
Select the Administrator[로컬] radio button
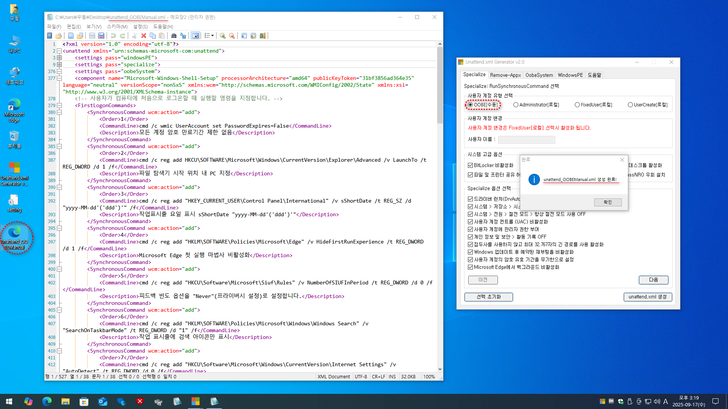[516, 105]
